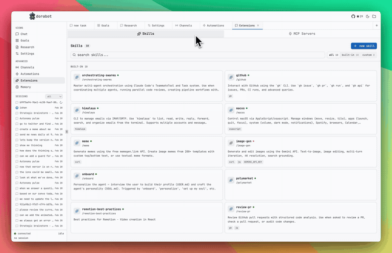Open the polymarket skill title
The width and height of the screenshot is (392, 253).
pyautogui.click(x=245, y=178)
